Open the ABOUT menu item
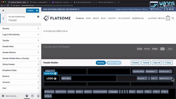 click(x=96, y=18)
